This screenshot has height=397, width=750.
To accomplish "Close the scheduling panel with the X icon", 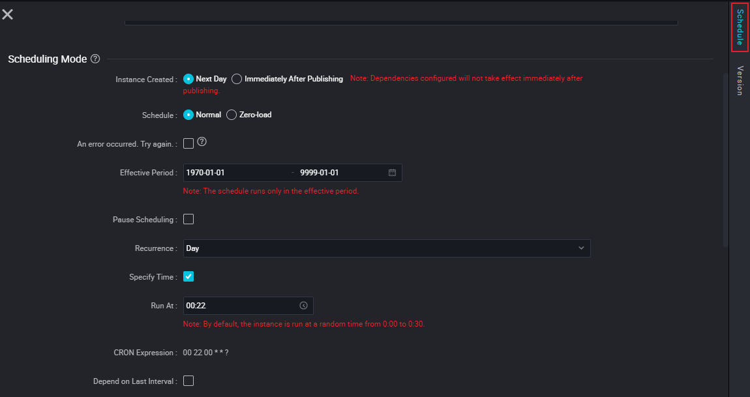I will (8, 14).
